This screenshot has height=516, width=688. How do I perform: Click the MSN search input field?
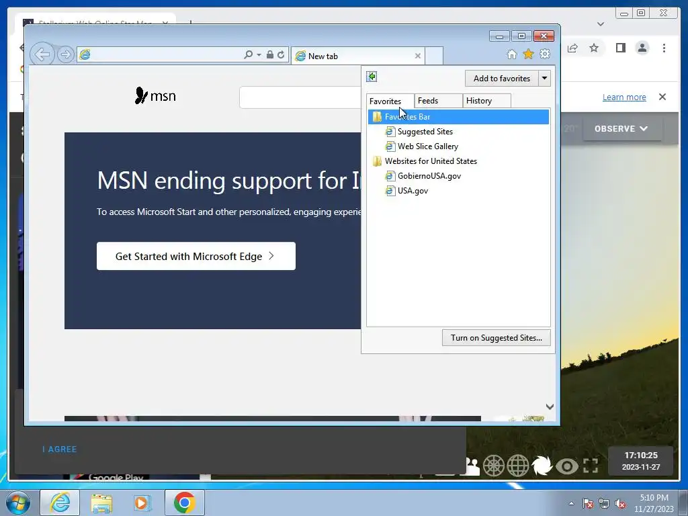click(300, 97)
